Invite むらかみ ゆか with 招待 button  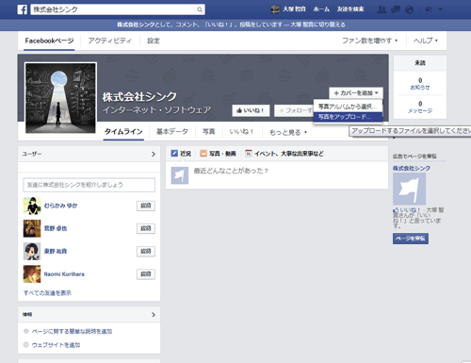click(146, 206)
